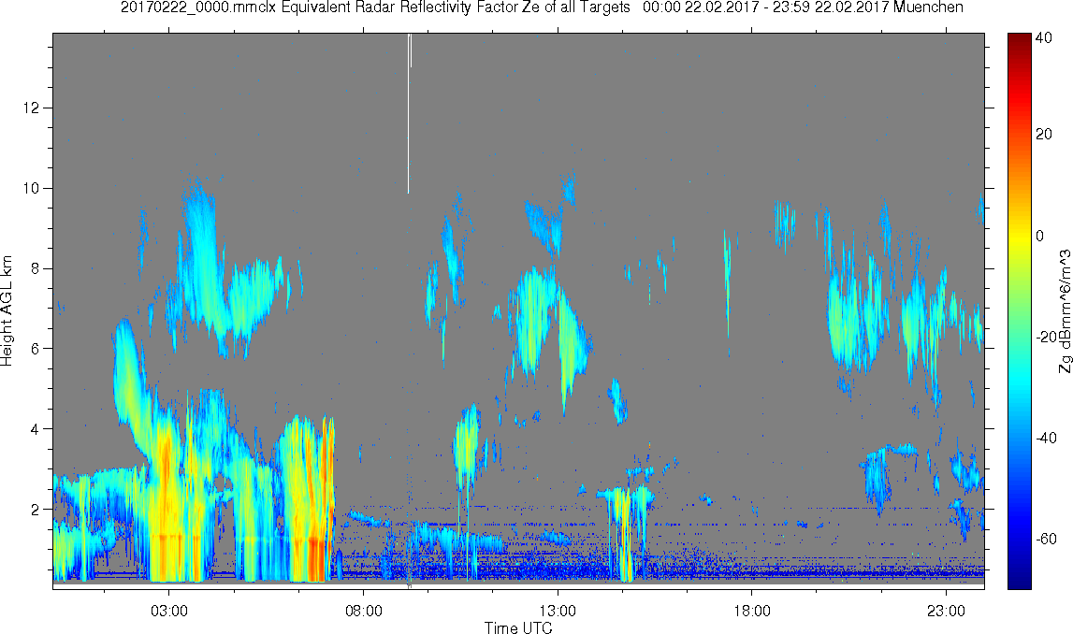Click the colorbar label '-20'
The image size is (1073, 634).
1046,338
